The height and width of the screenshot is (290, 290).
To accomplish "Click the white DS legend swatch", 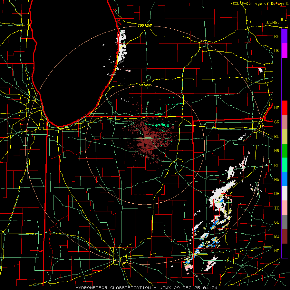I will tap(285, 193).
